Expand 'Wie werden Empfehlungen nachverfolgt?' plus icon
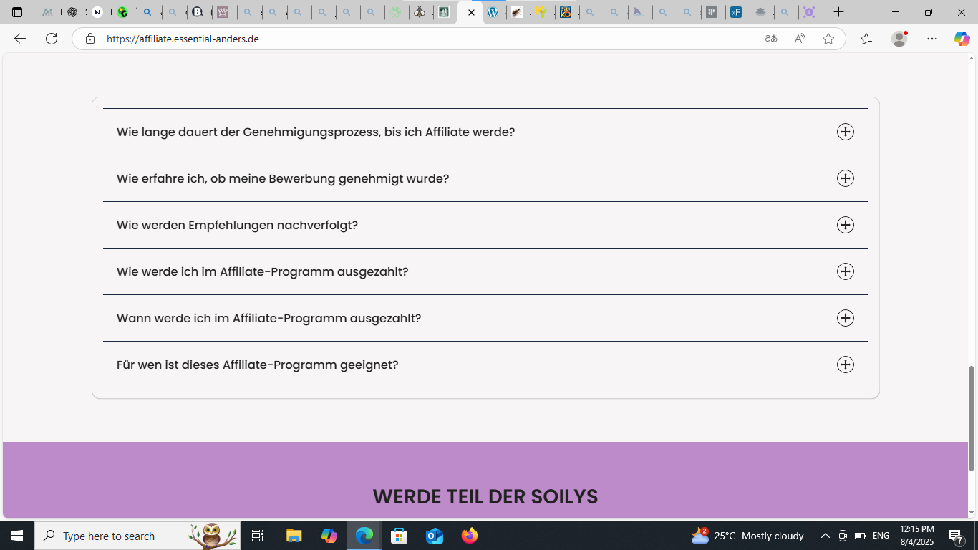This screenshot has width=978, height=550. [x=846, y=225]
